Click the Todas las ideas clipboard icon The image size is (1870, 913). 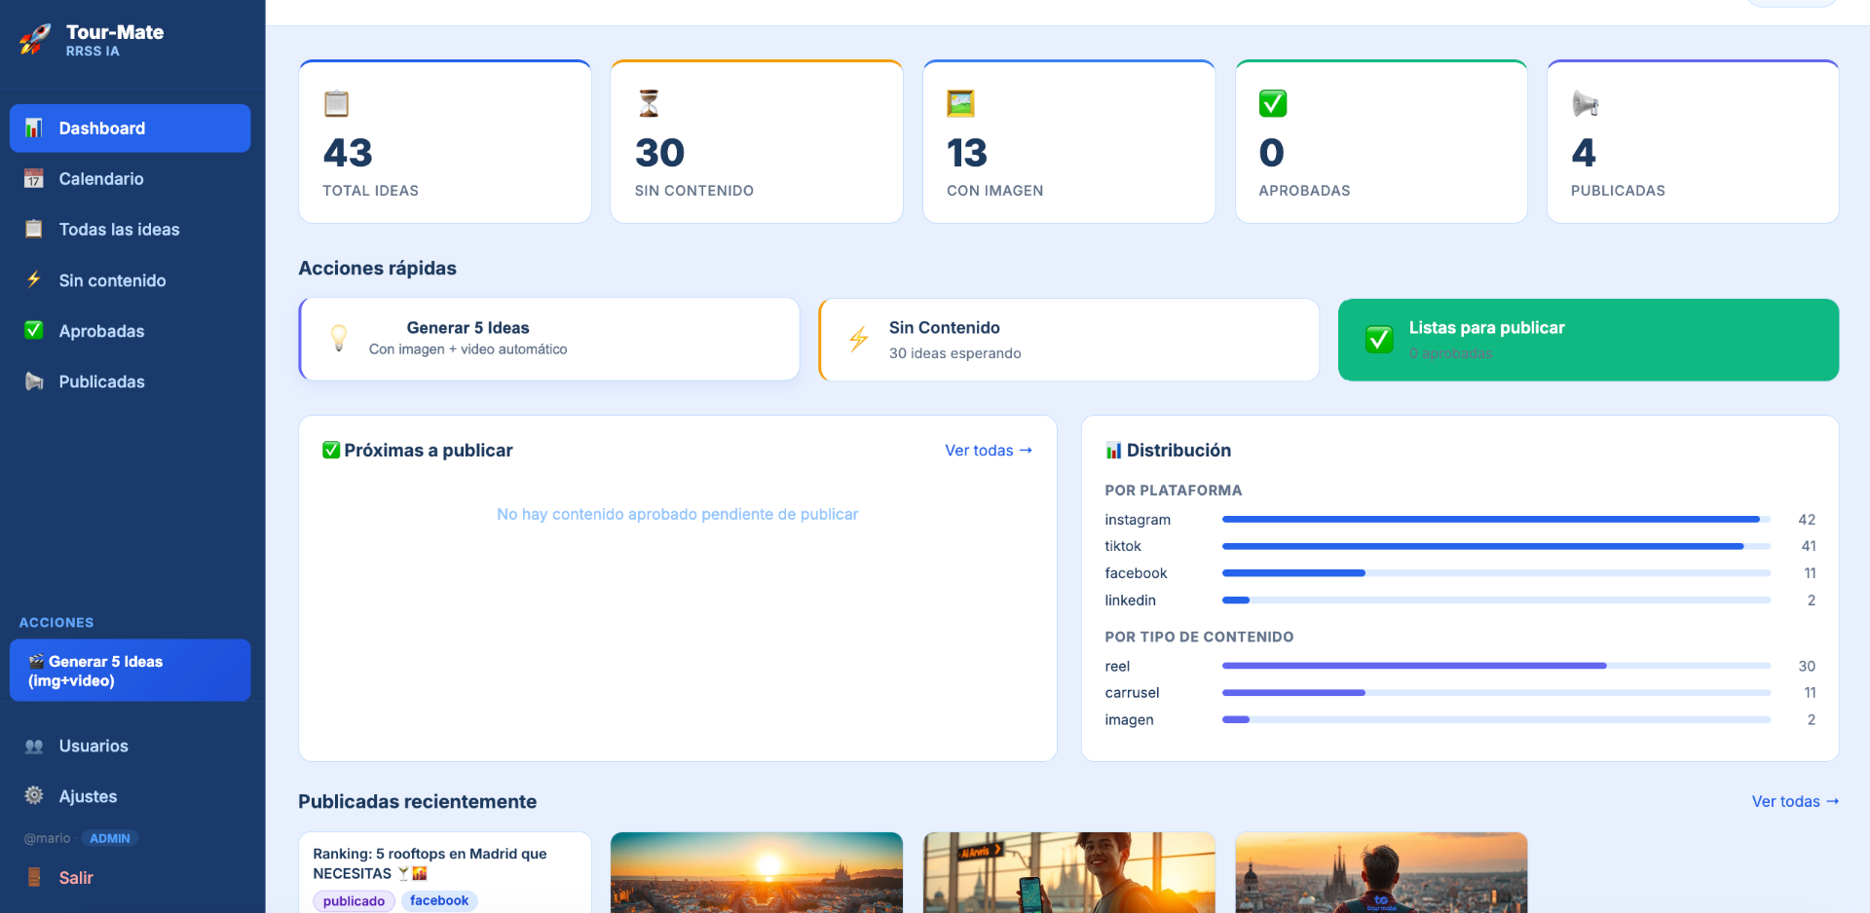tap(34, 230)
